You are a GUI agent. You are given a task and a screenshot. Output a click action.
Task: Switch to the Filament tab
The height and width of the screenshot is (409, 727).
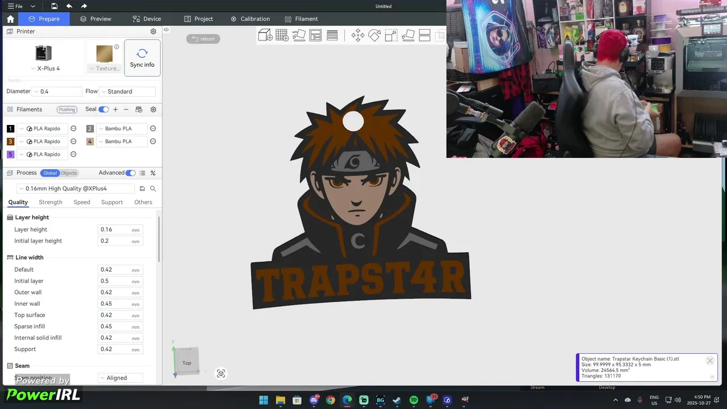point(301,19)
